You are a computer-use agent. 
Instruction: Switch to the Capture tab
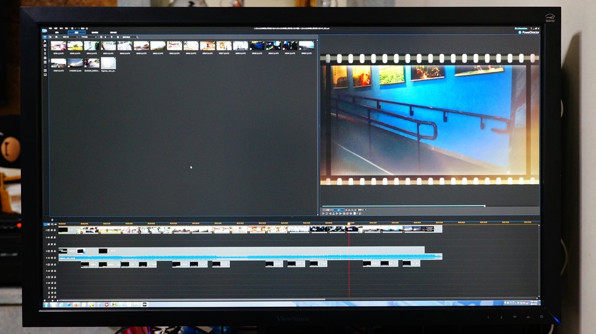point(57,33)
